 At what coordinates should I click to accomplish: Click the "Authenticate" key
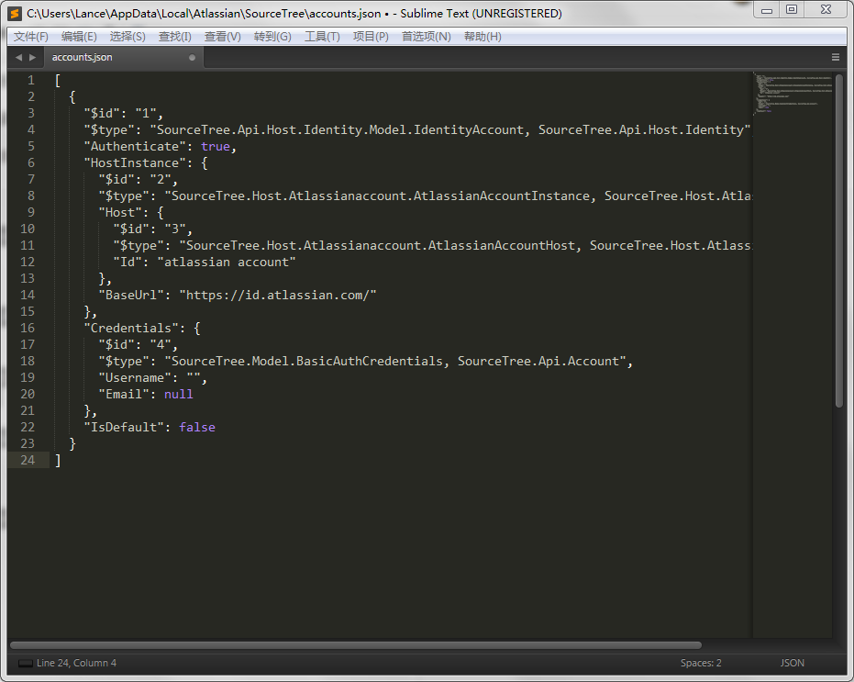(135, 146)
